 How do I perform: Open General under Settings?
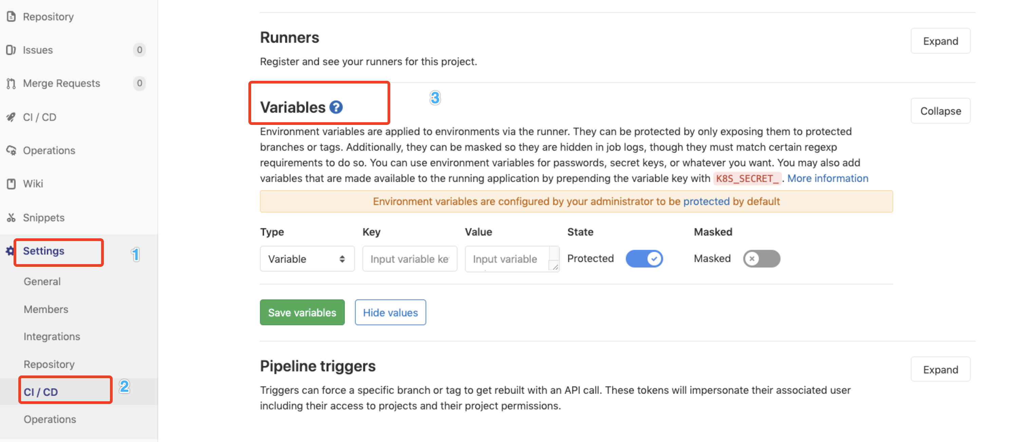point(42,281)
